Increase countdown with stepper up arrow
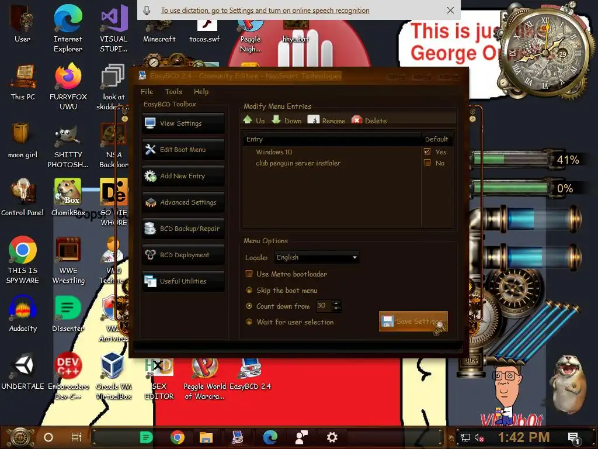The image size is (598, 449). click(336, 303)
